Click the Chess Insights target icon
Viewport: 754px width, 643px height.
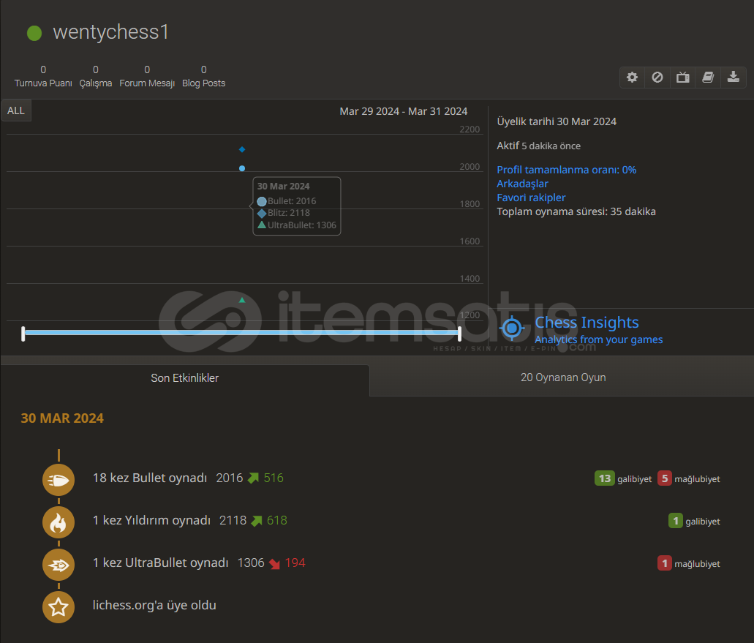click(512, 328)
